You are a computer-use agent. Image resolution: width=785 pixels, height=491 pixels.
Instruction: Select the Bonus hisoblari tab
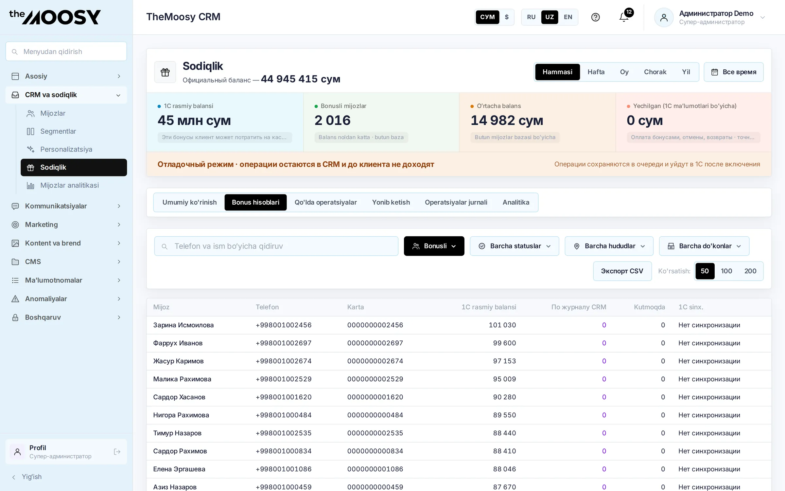(x=255, y=202)
